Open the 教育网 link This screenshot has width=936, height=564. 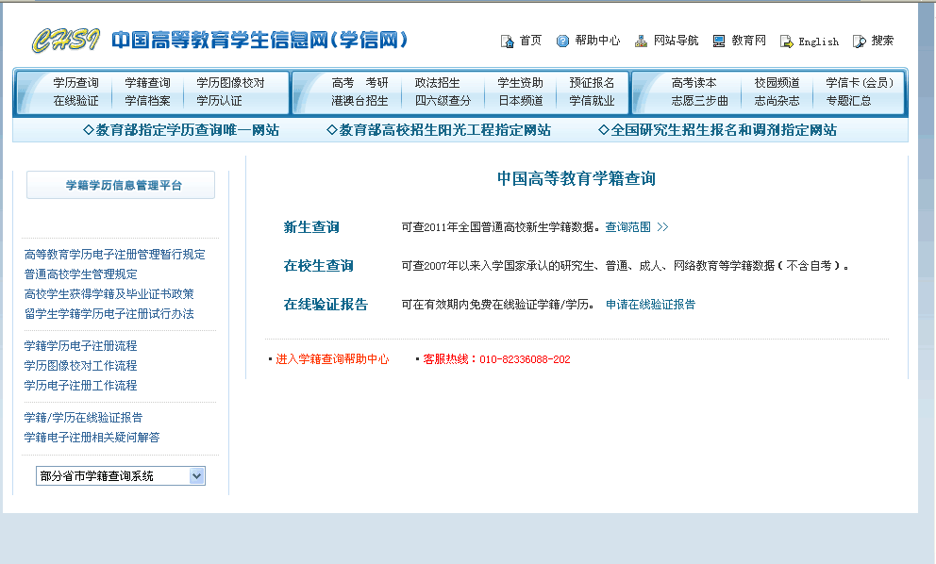point(748,41)
